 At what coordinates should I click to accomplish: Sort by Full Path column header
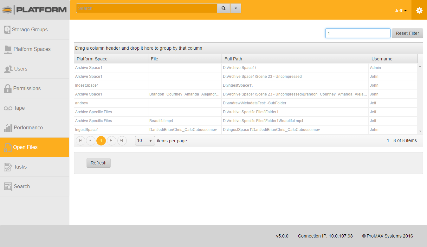coord(295,59)
